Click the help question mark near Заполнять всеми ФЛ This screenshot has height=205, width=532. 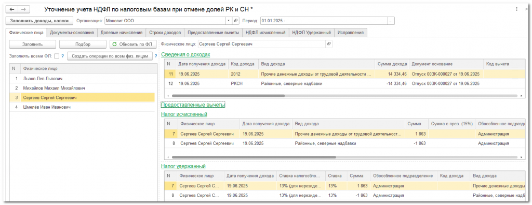tap(63, 56)
